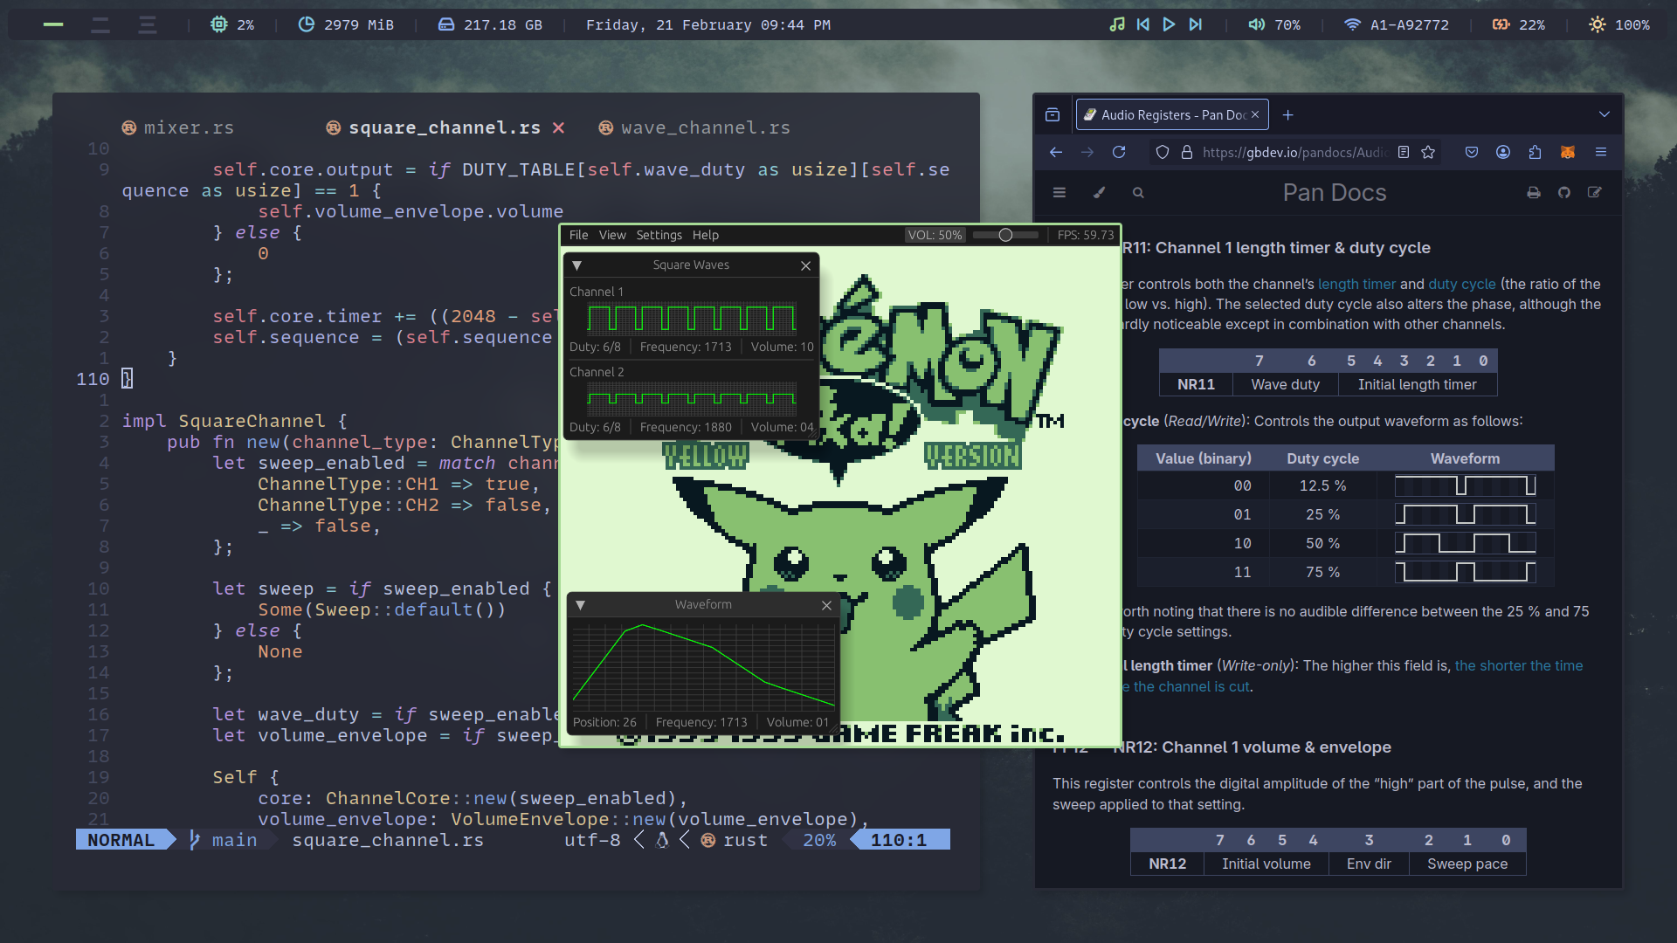List all browser tabs via chevron
The width and height of the screenshot is (1677, 943).
[1604, 115]
